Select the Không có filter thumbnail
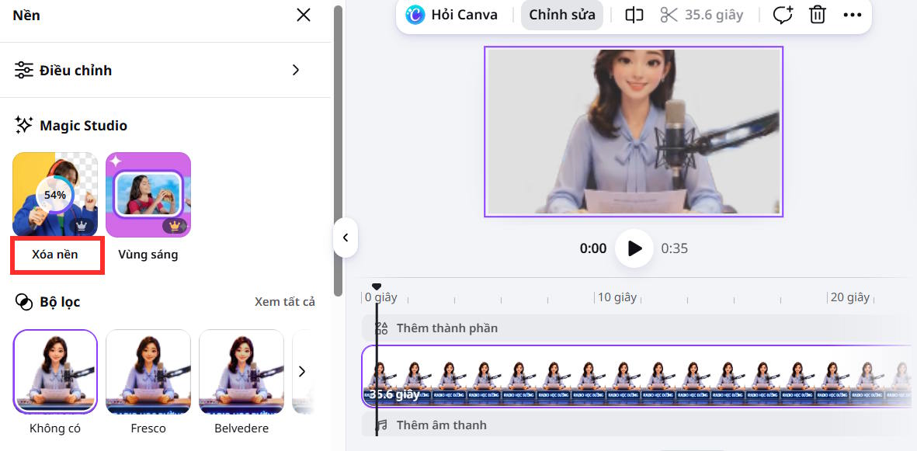917x451 pixels. 55,372
